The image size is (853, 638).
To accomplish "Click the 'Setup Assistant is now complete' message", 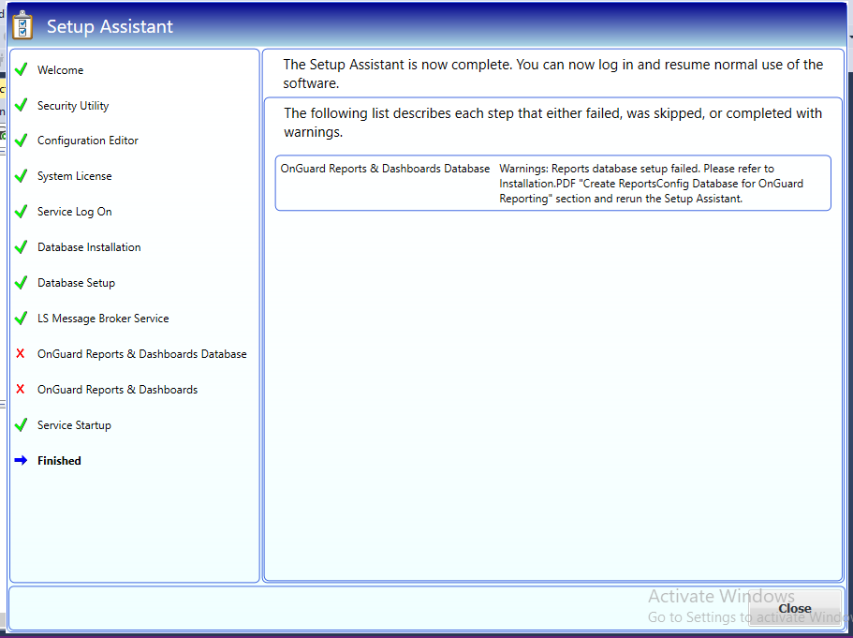I will 552,73.
